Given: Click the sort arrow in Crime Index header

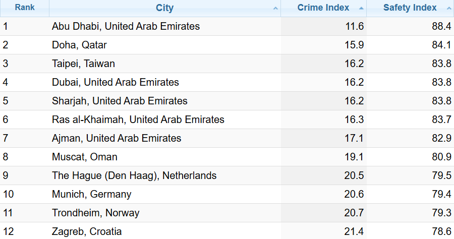Looking at the screenshot, I should 361,8.
